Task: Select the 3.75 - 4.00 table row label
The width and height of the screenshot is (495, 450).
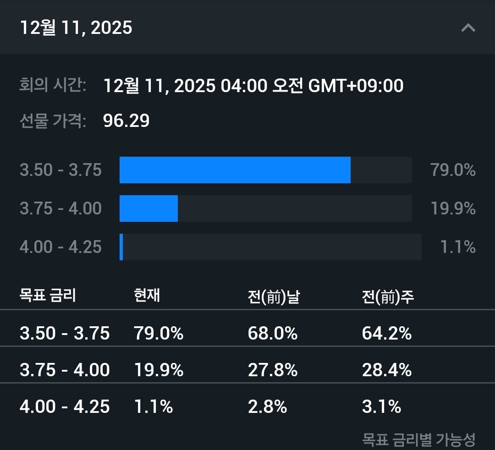Action: 65,370
